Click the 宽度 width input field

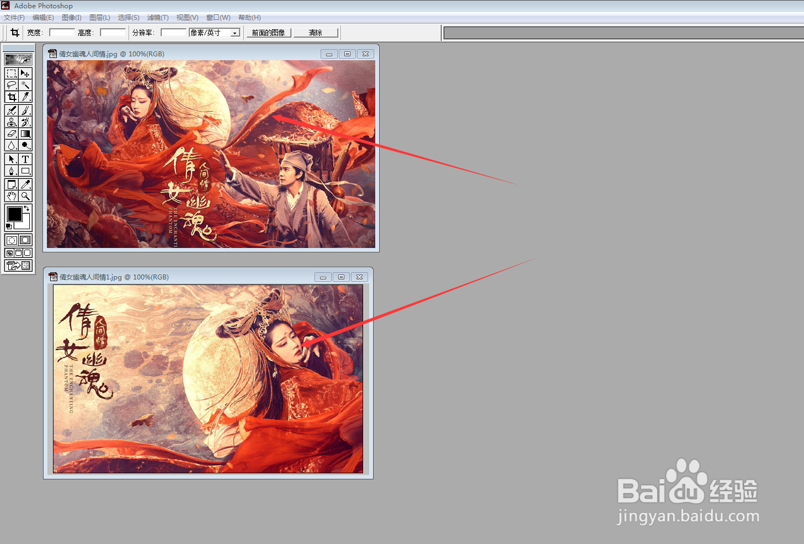tap(62, 33)
